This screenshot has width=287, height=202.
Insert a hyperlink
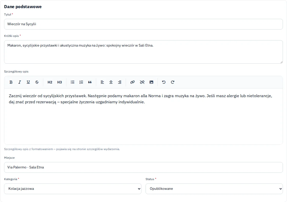(133, 82)
